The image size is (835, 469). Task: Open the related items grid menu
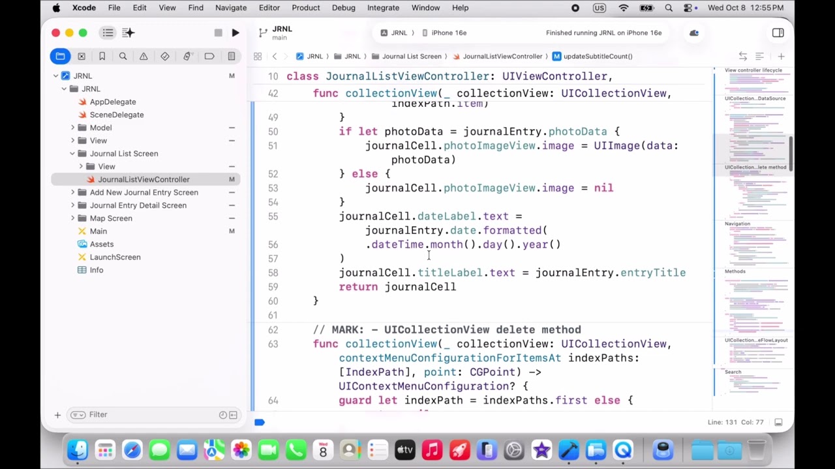coord(258,56)
